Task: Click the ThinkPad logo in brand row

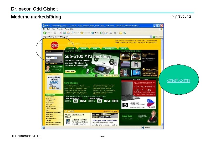Action: tap(115, 101)
